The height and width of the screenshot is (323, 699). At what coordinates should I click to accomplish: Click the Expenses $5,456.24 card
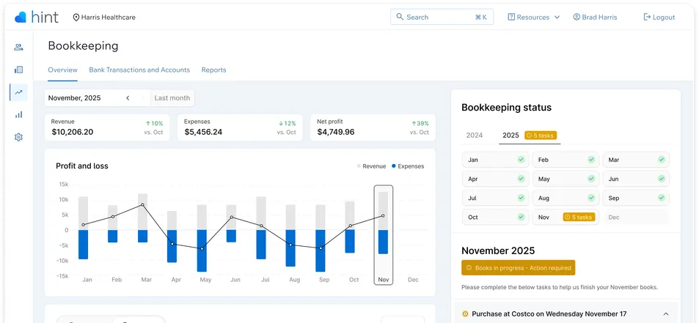tap(240, 127)
